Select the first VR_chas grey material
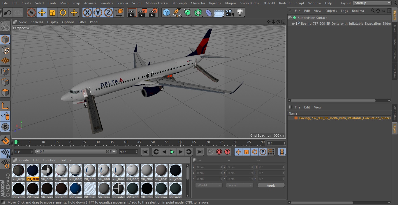This screenshot has height=205, width=398. (147, 172)
